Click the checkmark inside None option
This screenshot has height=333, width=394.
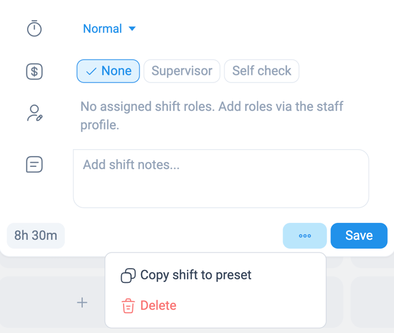[91, 71]
